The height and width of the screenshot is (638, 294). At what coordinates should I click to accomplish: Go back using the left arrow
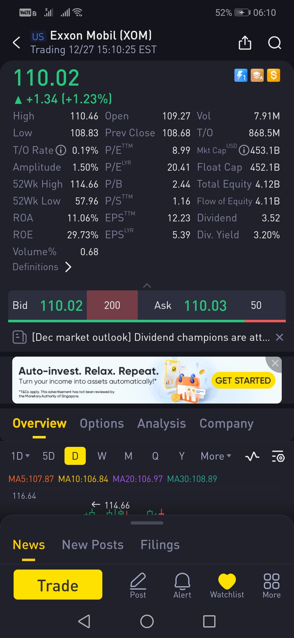(17, 43)
